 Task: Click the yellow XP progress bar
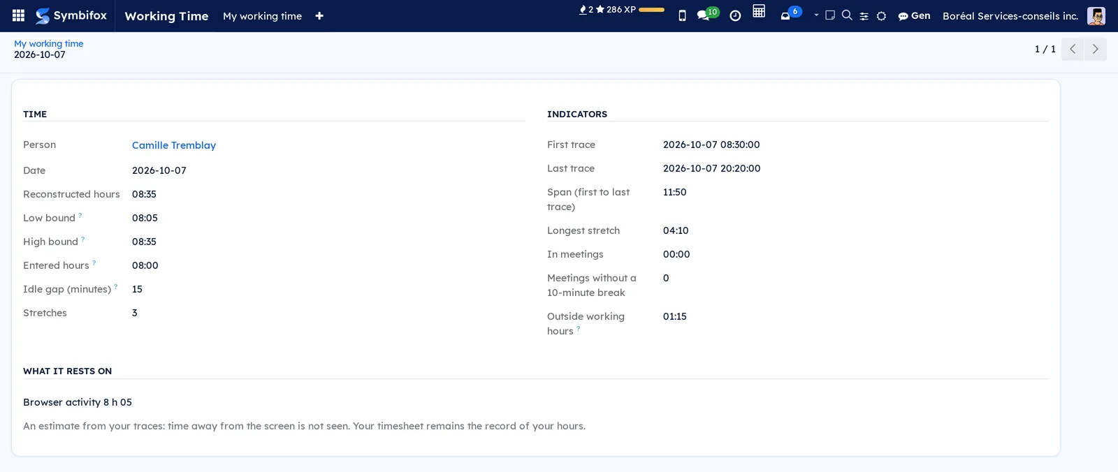[652, 10]
